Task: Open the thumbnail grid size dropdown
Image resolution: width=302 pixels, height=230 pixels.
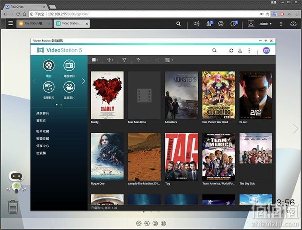Action: click(169, 60)
